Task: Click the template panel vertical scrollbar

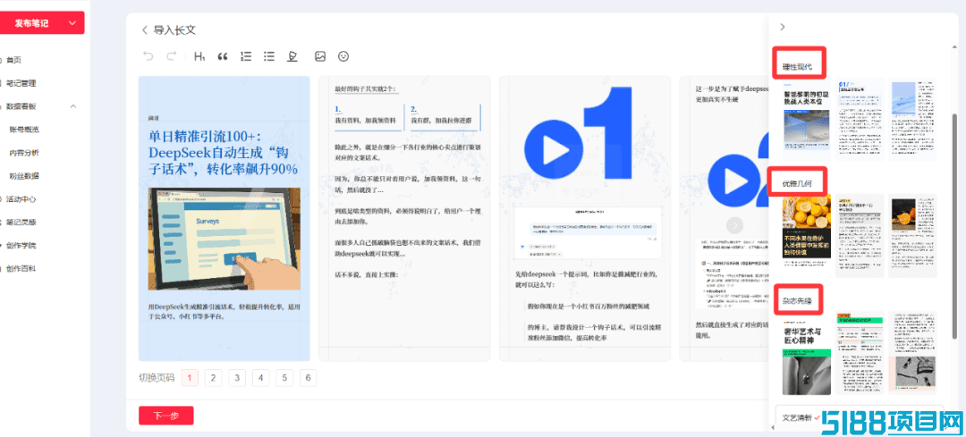Action: click(x=955, y=226)
